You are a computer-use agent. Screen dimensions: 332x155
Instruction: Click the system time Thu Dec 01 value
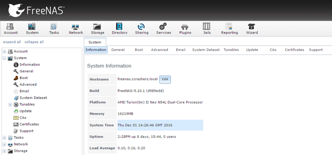pos(145,125)
